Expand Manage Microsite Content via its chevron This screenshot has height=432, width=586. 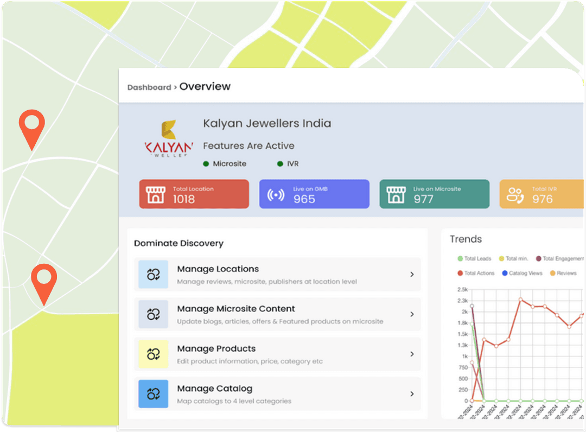(412, 314)
